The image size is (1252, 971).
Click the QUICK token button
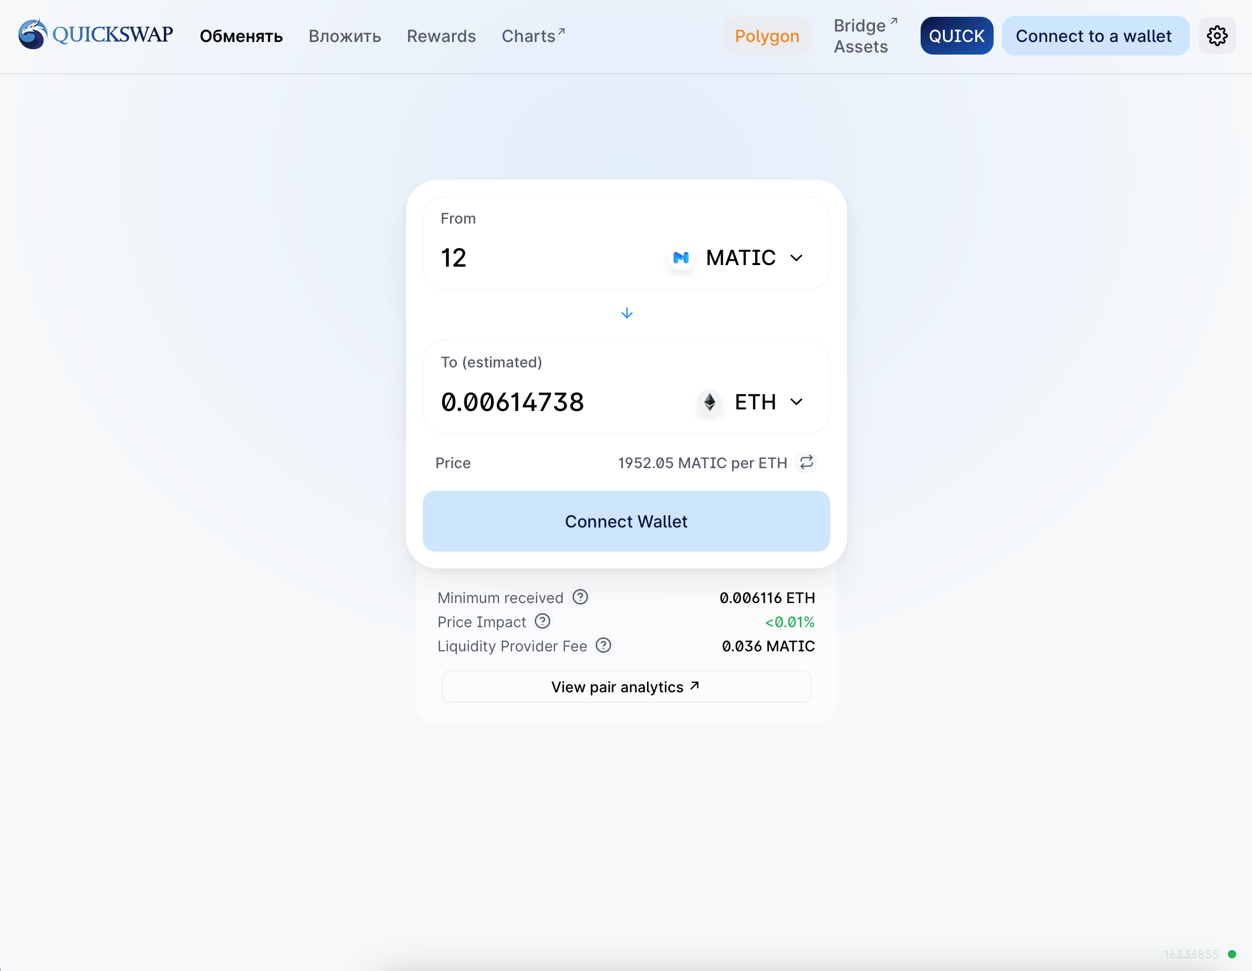[956, 36]
